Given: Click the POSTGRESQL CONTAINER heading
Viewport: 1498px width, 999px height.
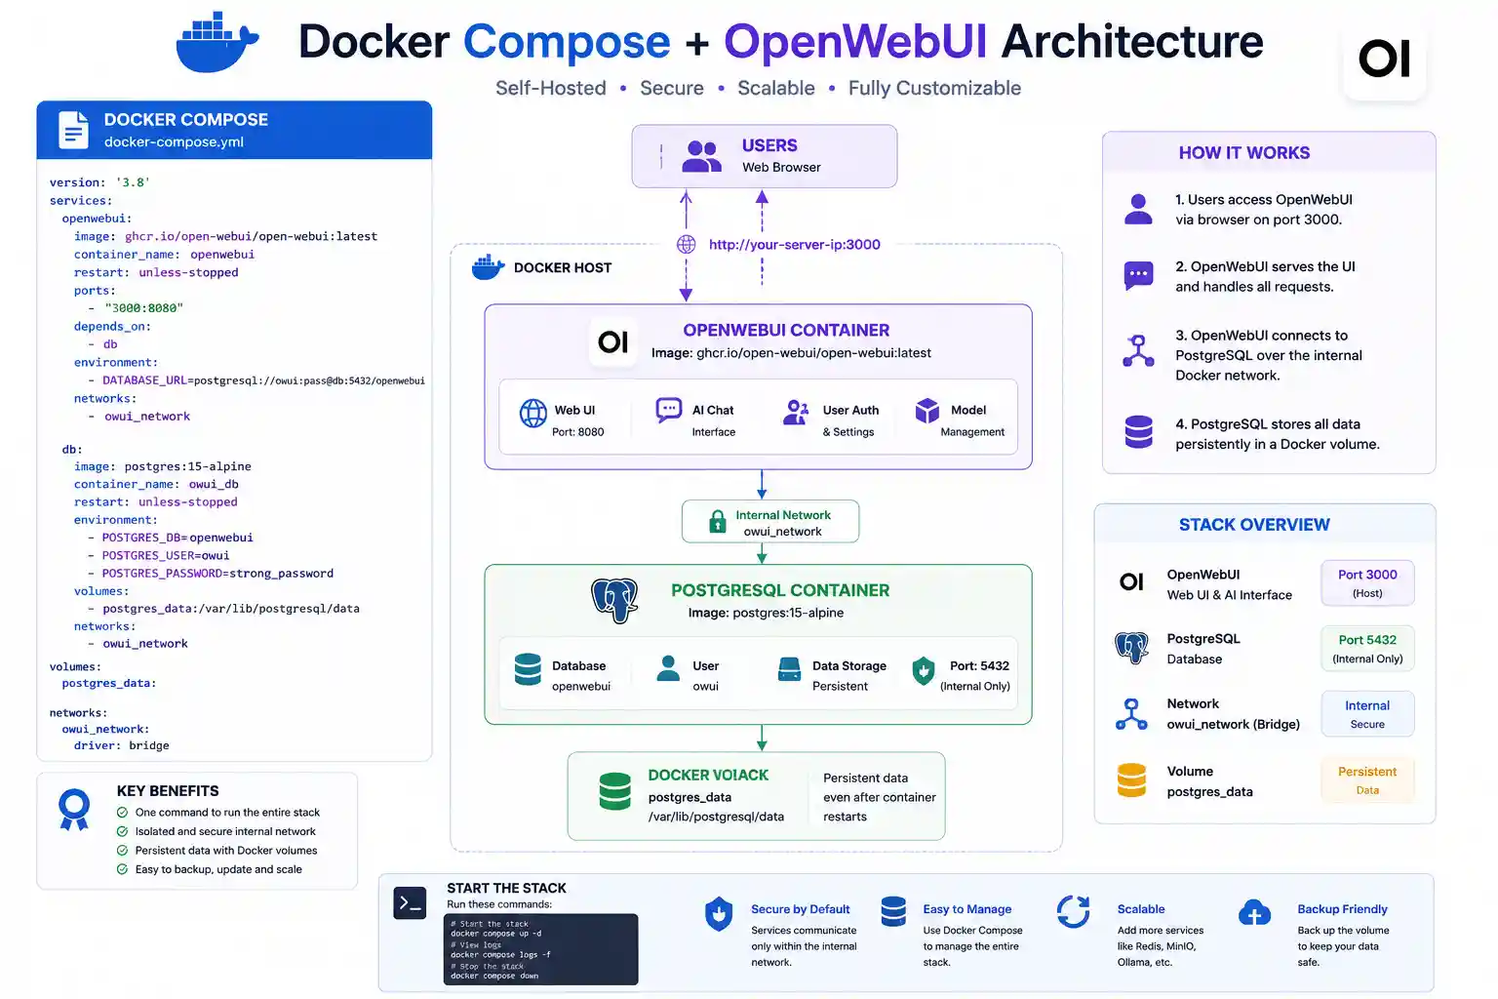Looking at the screenshot, I should click(x=780, y=590).
